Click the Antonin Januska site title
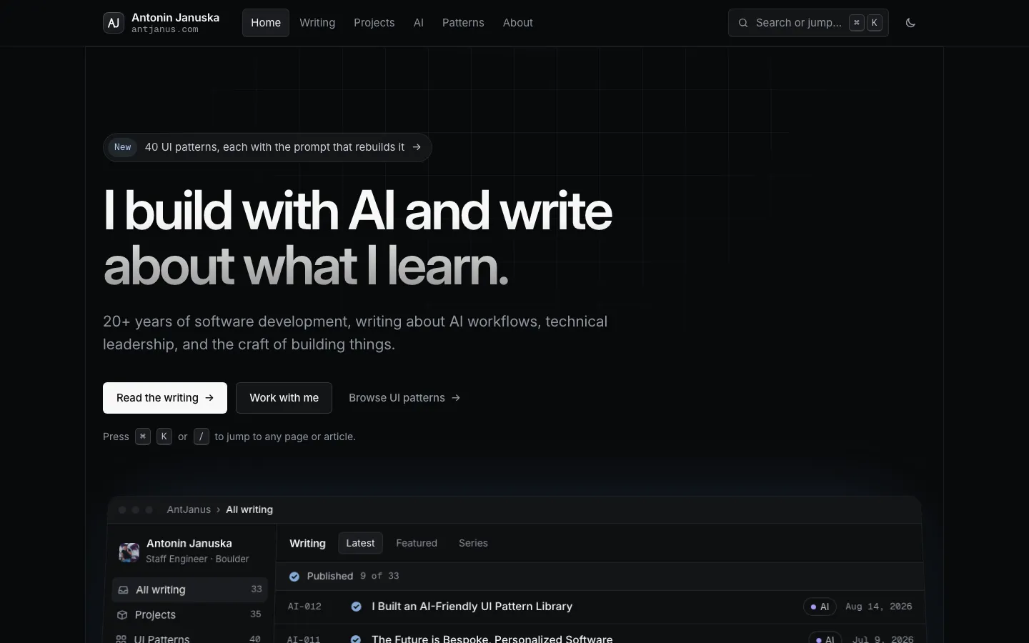 [x=176, y=17]
